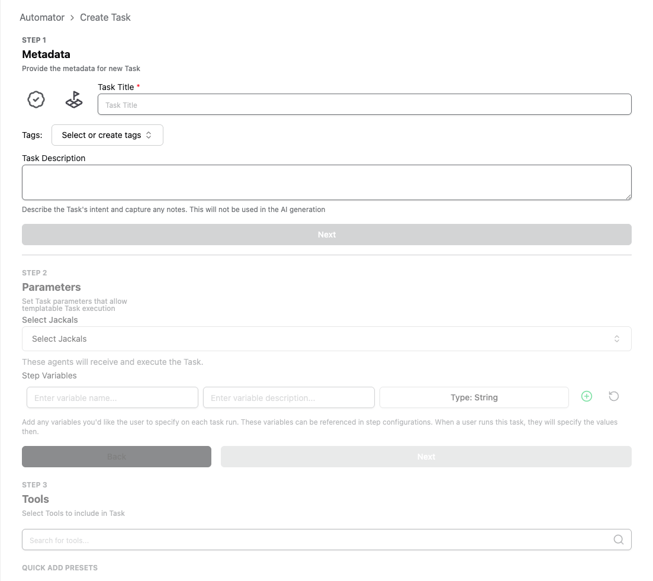Go to Automator in the breadcrumb
The image size is (653, 581).
[x=42, y=17]
